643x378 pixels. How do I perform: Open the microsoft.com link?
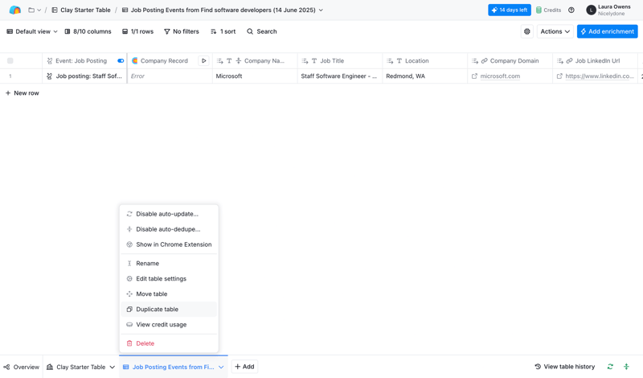click(500, 76)
